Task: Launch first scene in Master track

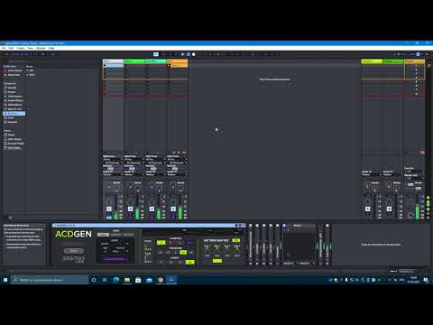Action: click(416, 65)
